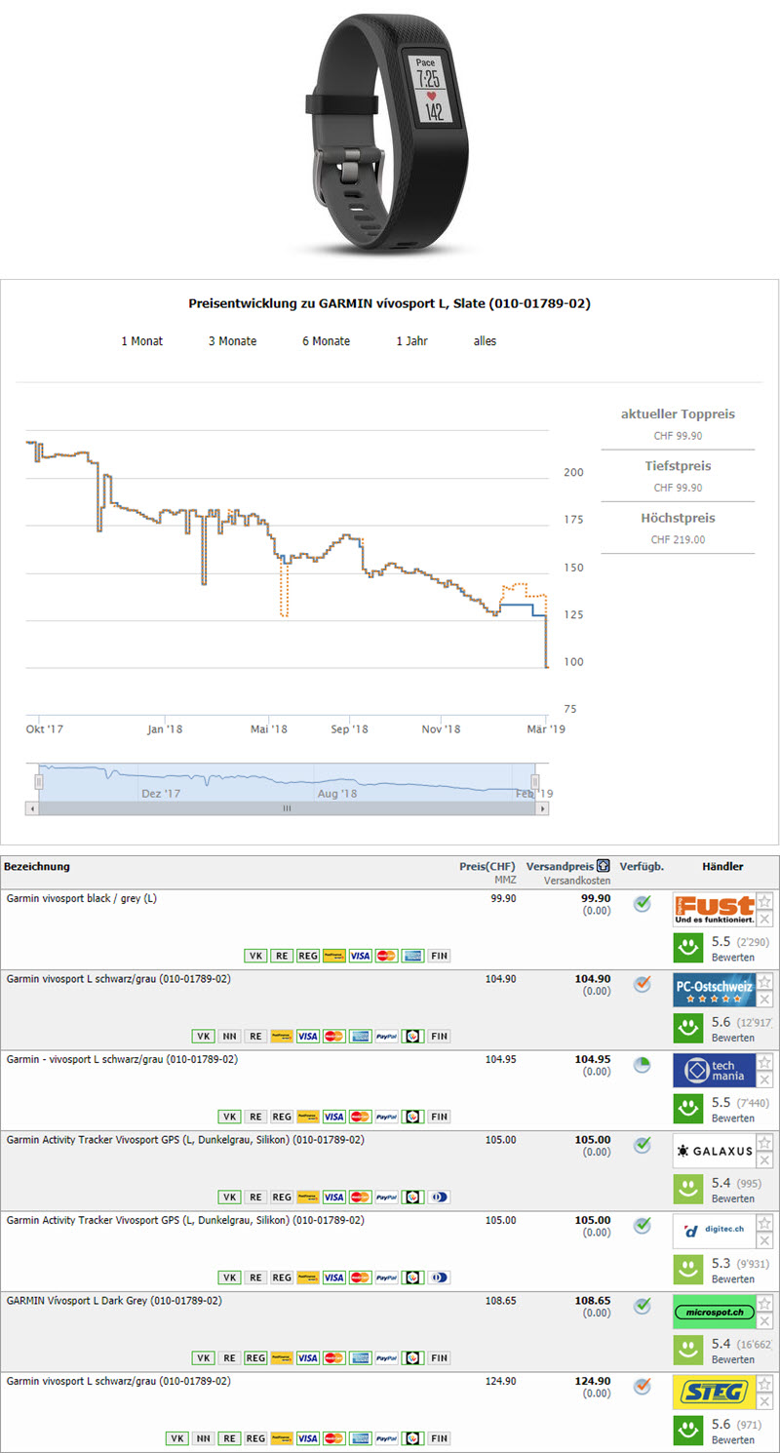Click the chart scrollbar left arrow

[x=33, y=808]
